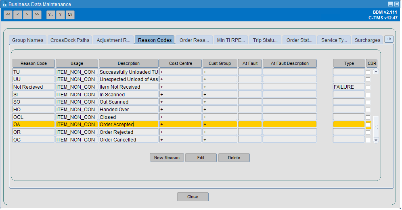Image resolution: width=402 pixels, height=210 pixels.
Task: Click the next record > button
Action: (x=27, y=15)
